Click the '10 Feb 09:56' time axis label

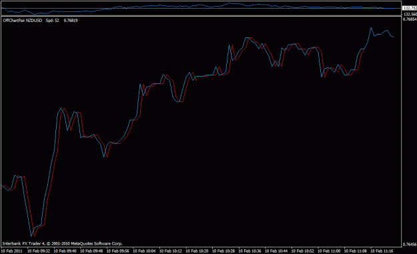click(118, 251)
